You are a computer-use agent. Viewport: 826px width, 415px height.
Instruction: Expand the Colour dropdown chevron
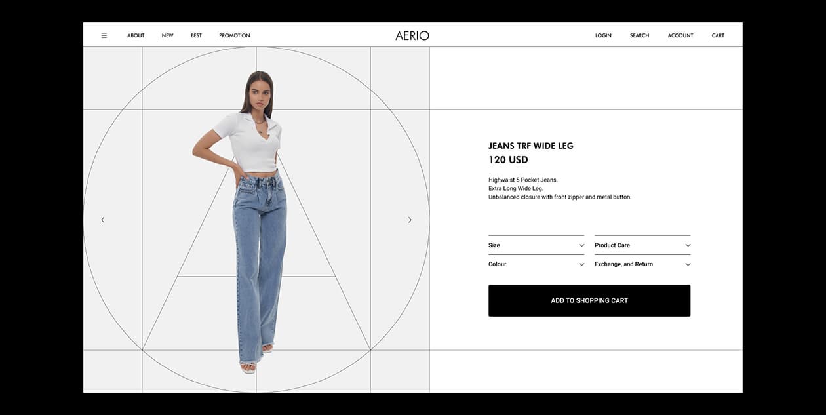click(x=581, y=264)
